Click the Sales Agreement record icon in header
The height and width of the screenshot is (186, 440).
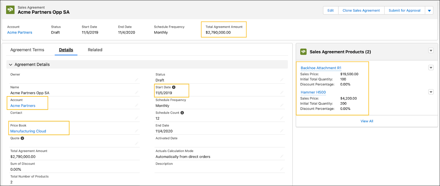click(x=10, y=10)
